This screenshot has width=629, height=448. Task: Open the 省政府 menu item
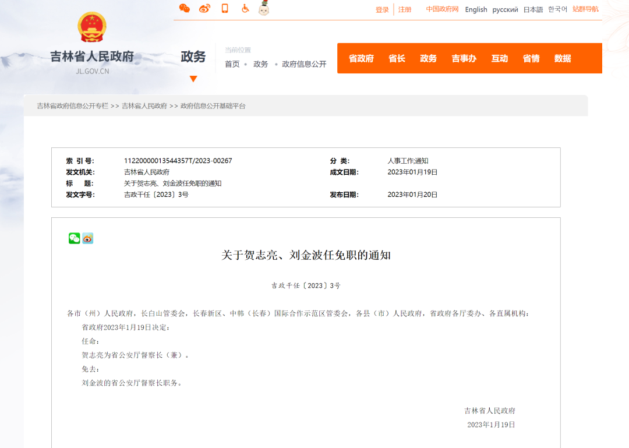point(361,58)
